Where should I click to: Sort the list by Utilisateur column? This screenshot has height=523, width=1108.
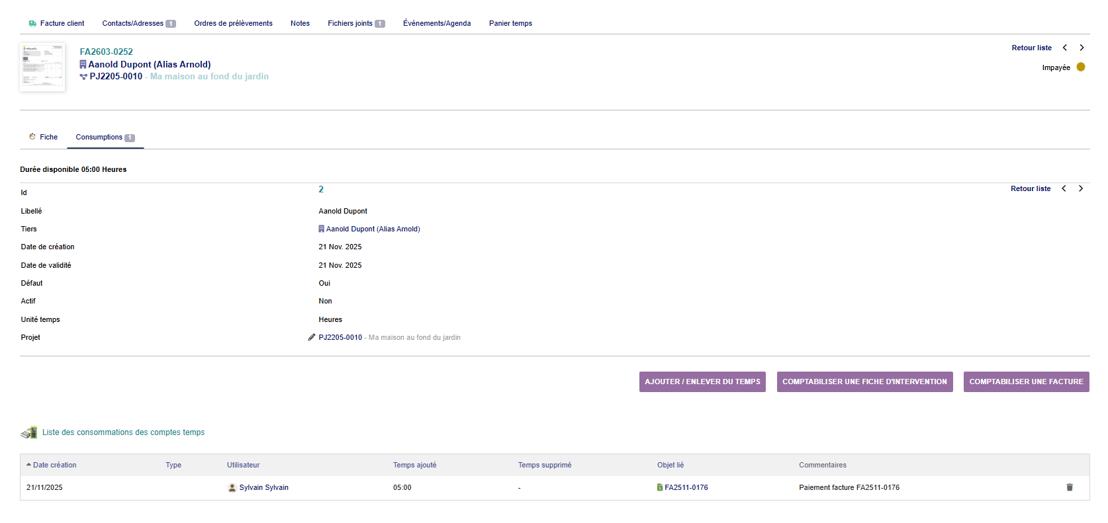click(x=243, y=465)
